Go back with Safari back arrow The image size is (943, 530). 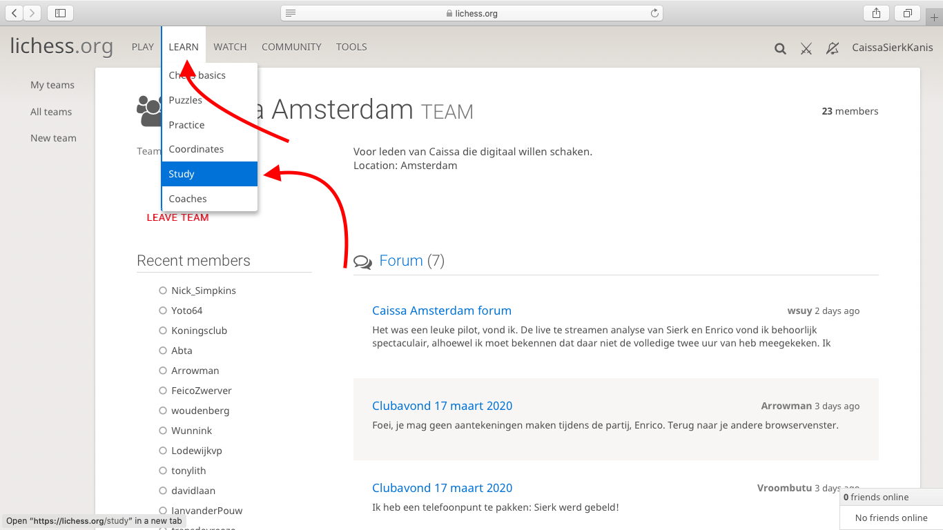(14, 13)
